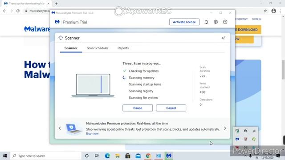Viewport: 285px width, 160px height.
Task: Click SIGN IN on Malwarebytes website
Action: click(256, 19)
